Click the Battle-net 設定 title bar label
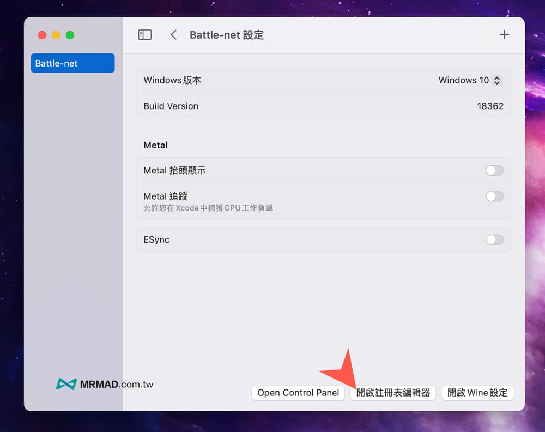This screenshot has width=545, height=432. (x=227, y=35)
